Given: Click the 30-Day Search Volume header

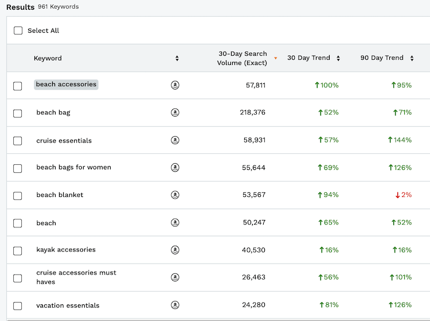Looking at the screenshot, I should pyautogui.click(x=243, y=58).
